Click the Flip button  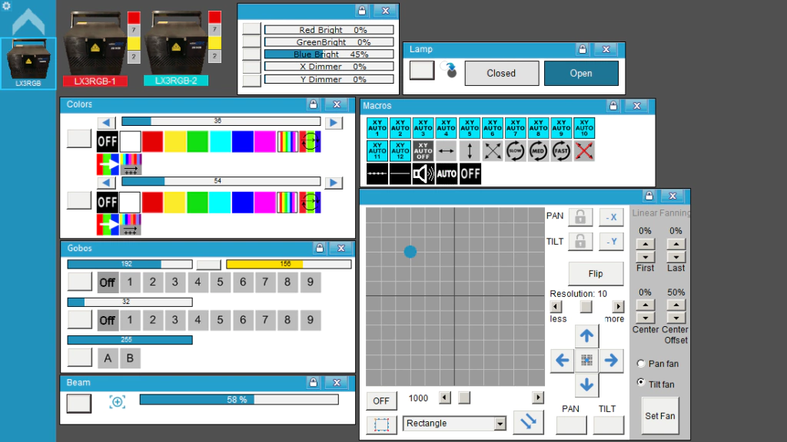click(x=596, y=274)
